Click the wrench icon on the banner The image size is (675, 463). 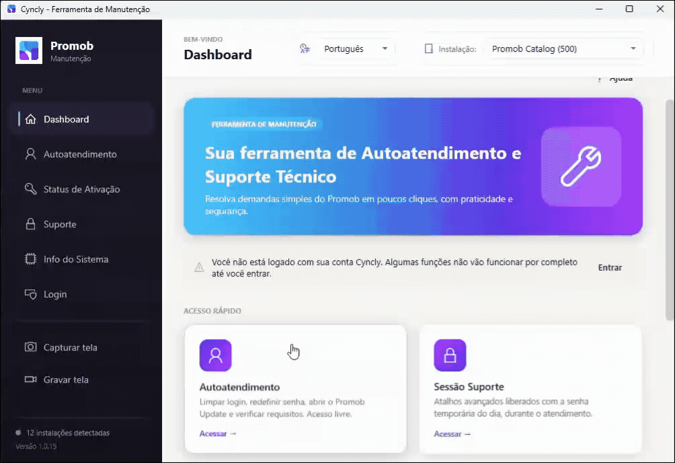pos(581,166)
